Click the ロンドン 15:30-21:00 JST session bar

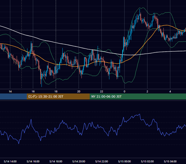click(x=58, y=96)
